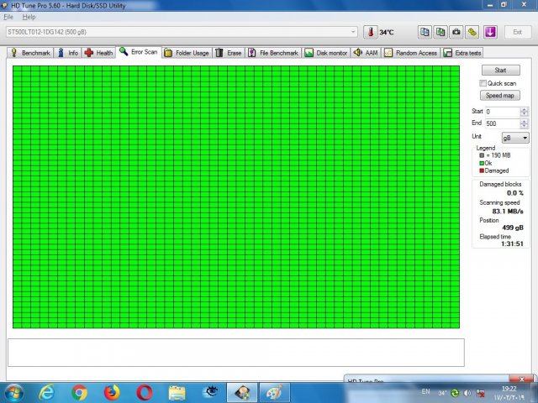This screenshot has height=403, width=538.
Task: Click the copy info to clipboard icon
Action: pyautogui.click(x=425, y=32)
